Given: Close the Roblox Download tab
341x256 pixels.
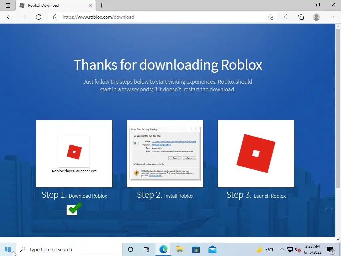Looking at the screenshot, I should [90, 5].
